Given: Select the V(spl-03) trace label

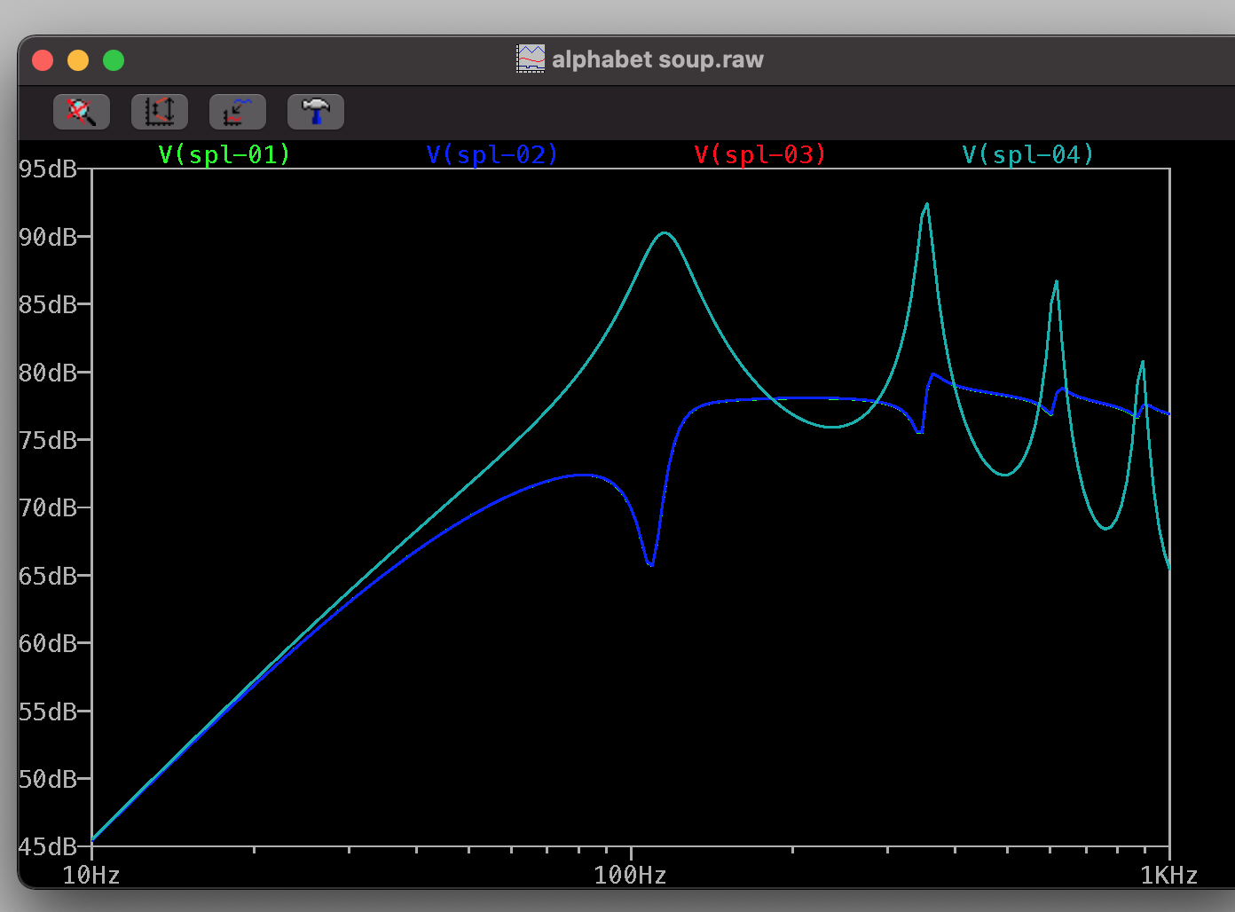Looking at the screenshot, I should 760,154.
